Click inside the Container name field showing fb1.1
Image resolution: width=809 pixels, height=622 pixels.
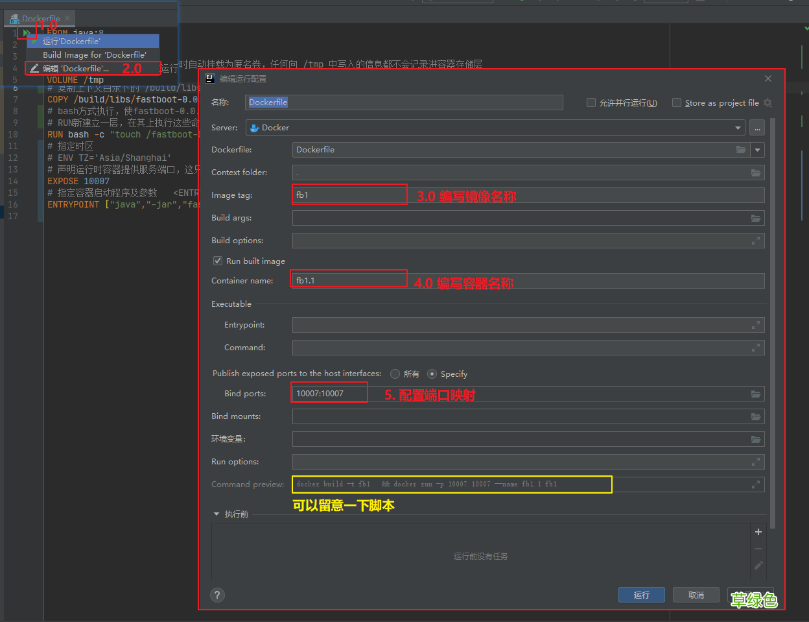[x=349, y=280]
